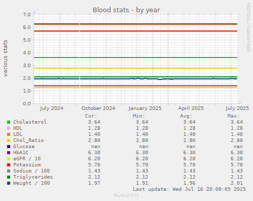Click the 'Triglycerides' legend label
The height and width of the screenshot is (201, 253).
tap(33, 177)
